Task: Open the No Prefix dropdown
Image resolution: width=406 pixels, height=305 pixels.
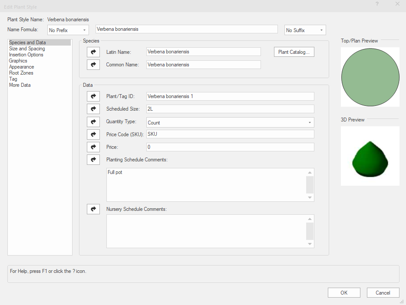Action: (68, 30)
